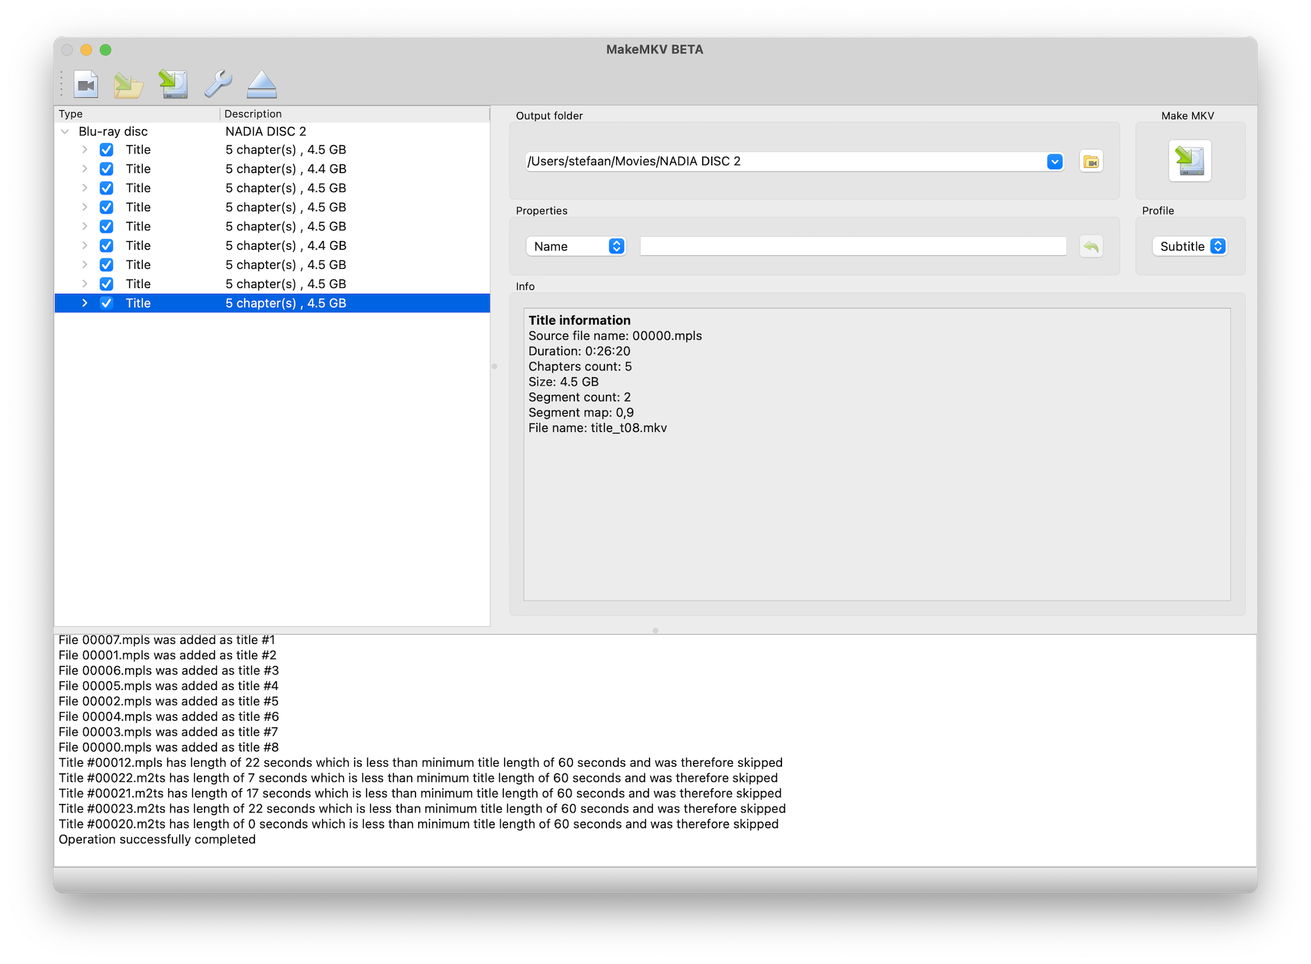1311x964 pixels.
Task: Click the Set output folder browse icon
Action: pyautogui.click(x=1091, y=162)
